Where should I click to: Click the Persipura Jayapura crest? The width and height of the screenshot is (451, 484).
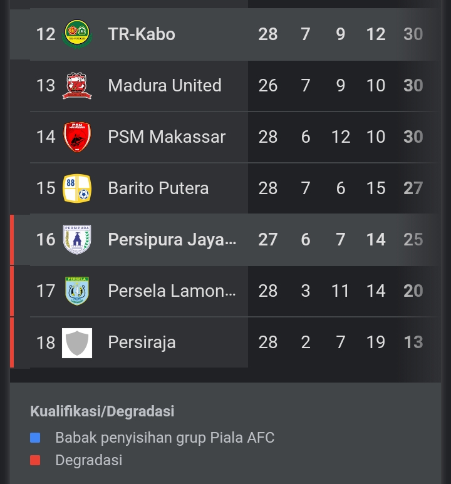77,240
